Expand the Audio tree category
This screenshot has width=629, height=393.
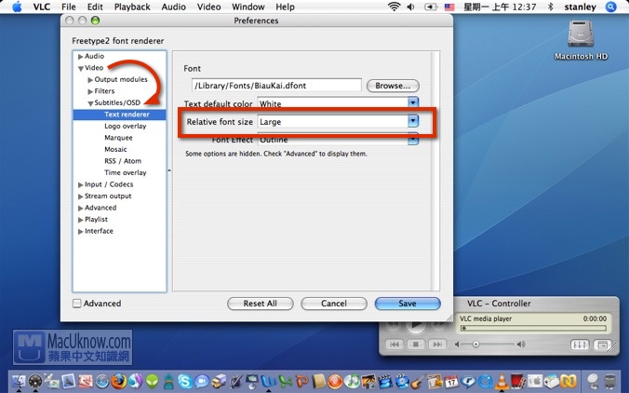click(81, 56)
